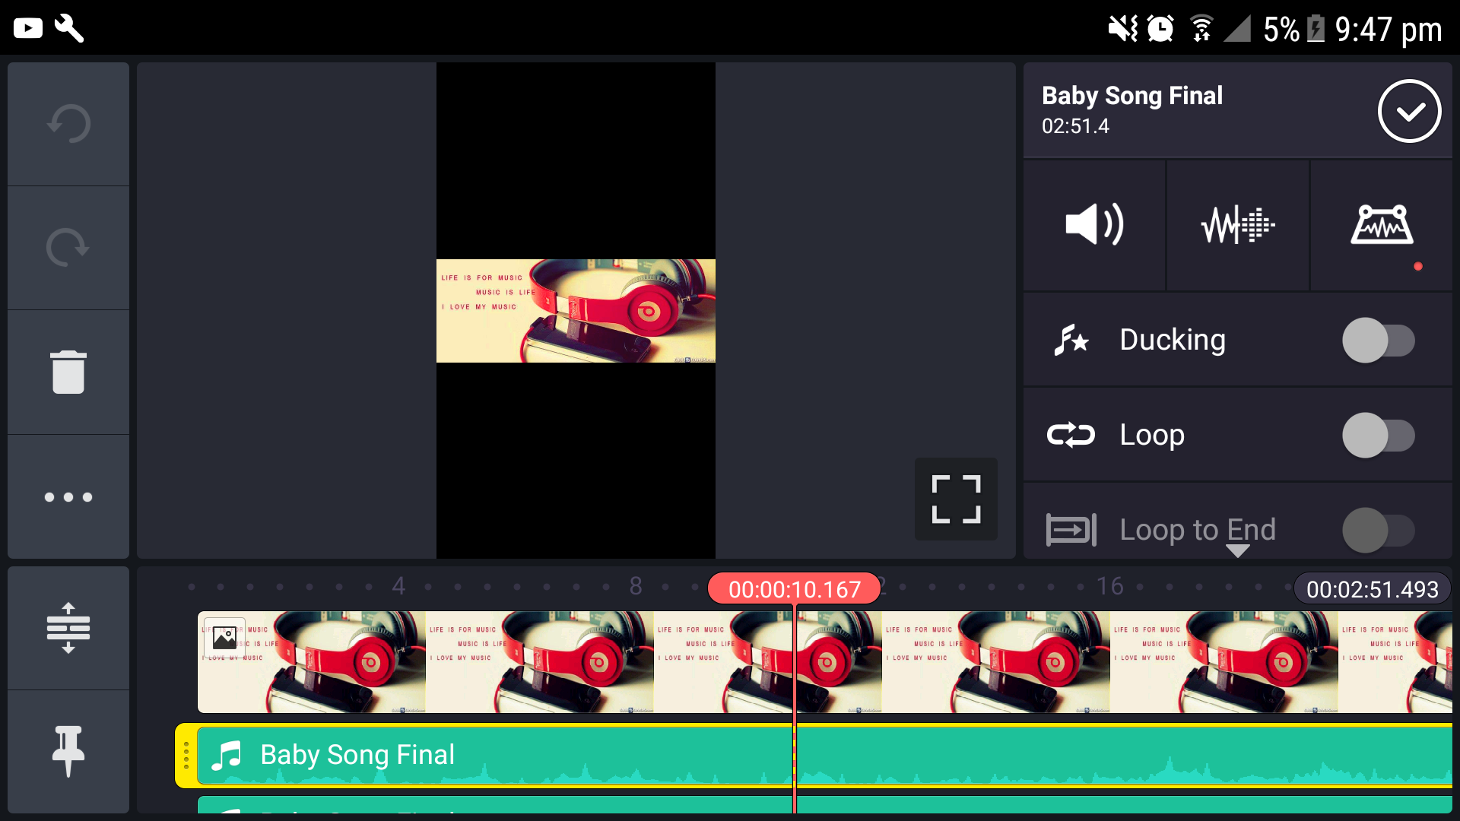
Task: Click the 00:00:10.167 playhead time marker
Action: point(794,589)
